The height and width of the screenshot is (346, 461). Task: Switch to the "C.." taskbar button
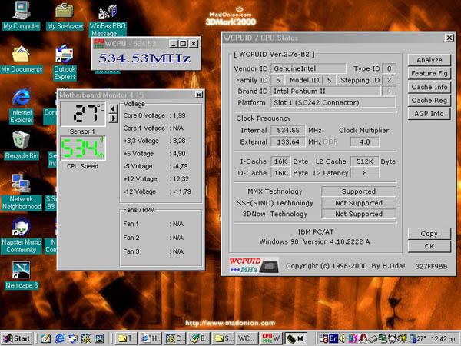pos(174,338)
